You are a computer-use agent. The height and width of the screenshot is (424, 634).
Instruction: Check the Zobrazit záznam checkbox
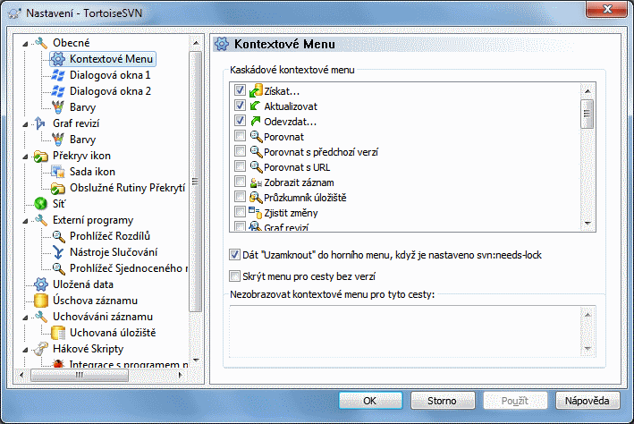[240, 182]
